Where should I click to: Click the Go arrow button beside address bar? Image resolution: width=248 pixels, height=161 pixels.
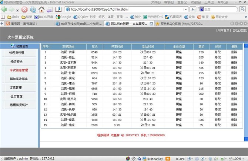click(193, 9)
